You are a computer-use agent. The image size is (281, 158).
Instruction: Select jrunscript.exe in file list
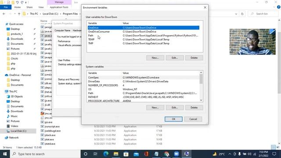tap(52, 126)
